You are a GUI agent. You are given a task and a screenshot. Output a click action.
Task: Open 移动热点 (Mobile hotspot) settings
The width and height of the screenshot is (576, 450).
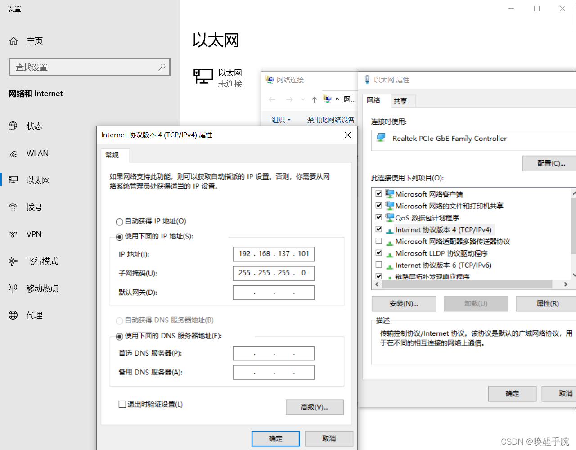pos(42,288)
